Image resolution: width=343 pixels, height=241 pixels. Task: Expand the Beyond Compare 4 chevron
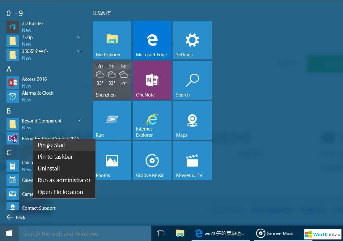[x=79, y=121]
